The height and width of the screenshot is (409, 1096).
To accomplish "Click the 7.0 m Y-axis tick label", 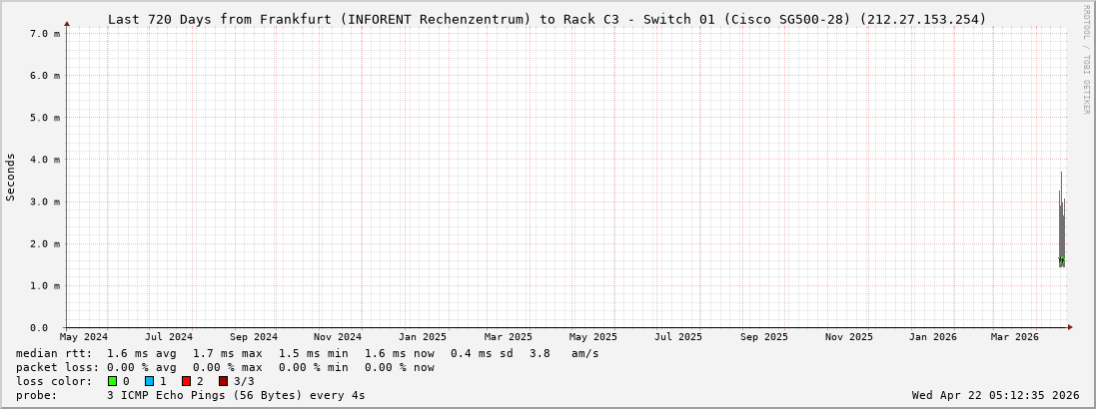I will point(45,34).
